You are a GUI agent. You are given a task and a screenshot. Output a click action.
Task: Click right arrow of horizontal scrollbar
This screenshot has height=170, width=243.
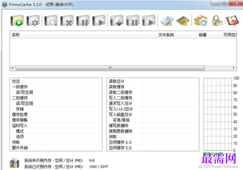[234, 68]
